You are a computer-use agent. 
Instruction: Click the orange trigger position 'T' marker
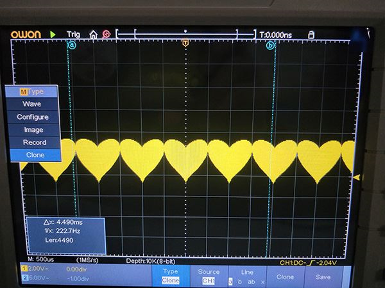pyautogui.click(x=186, y=43)
